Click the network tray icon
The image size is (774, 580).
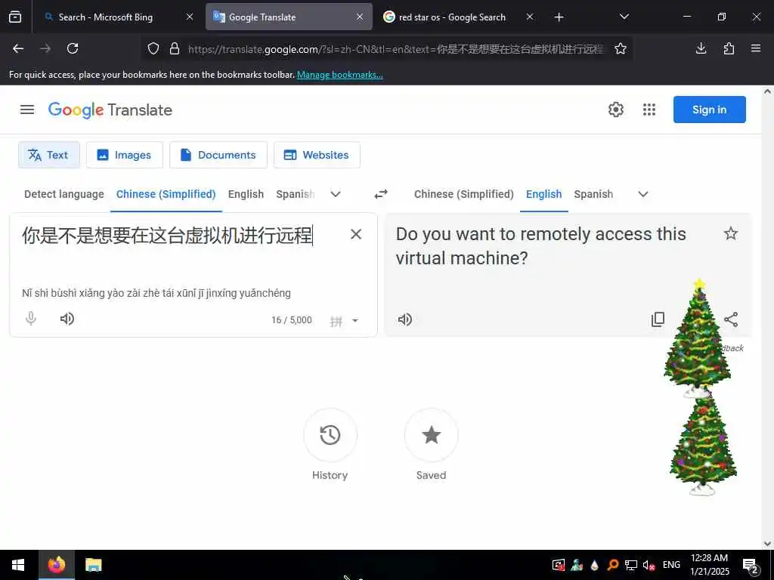tap(631, 565)
